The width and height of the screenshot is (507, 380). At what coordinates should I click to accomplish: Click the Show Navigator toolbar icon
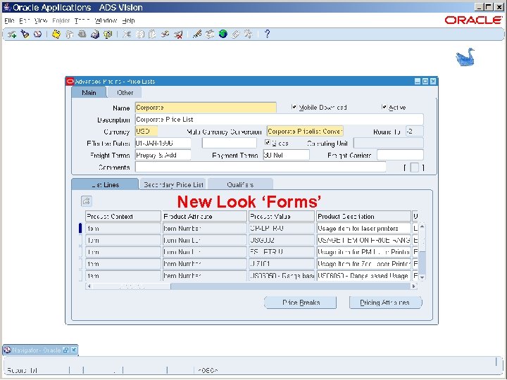[x=37, y=34]
